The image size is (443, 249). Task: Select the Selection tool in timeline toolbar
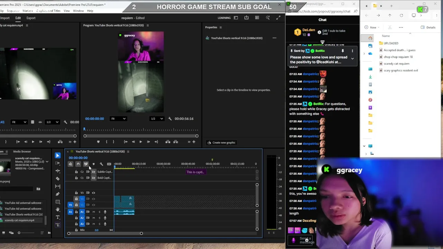[x=57, y=156]
